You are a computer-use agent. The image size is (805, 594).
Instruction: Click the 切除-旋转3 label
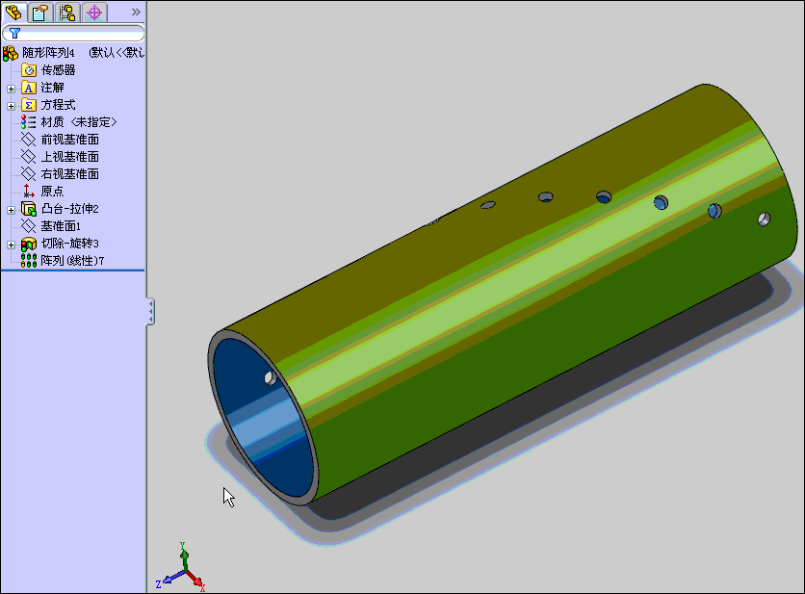pyautogui.click(x=70, y=244)
